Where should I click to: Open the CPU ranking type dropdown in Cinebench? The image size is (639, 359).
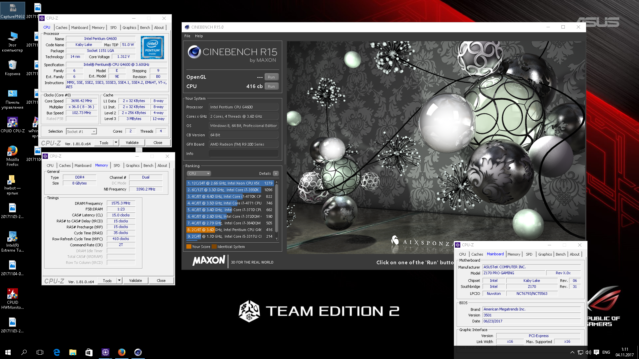pyautogui.click(x=199, y=174)
